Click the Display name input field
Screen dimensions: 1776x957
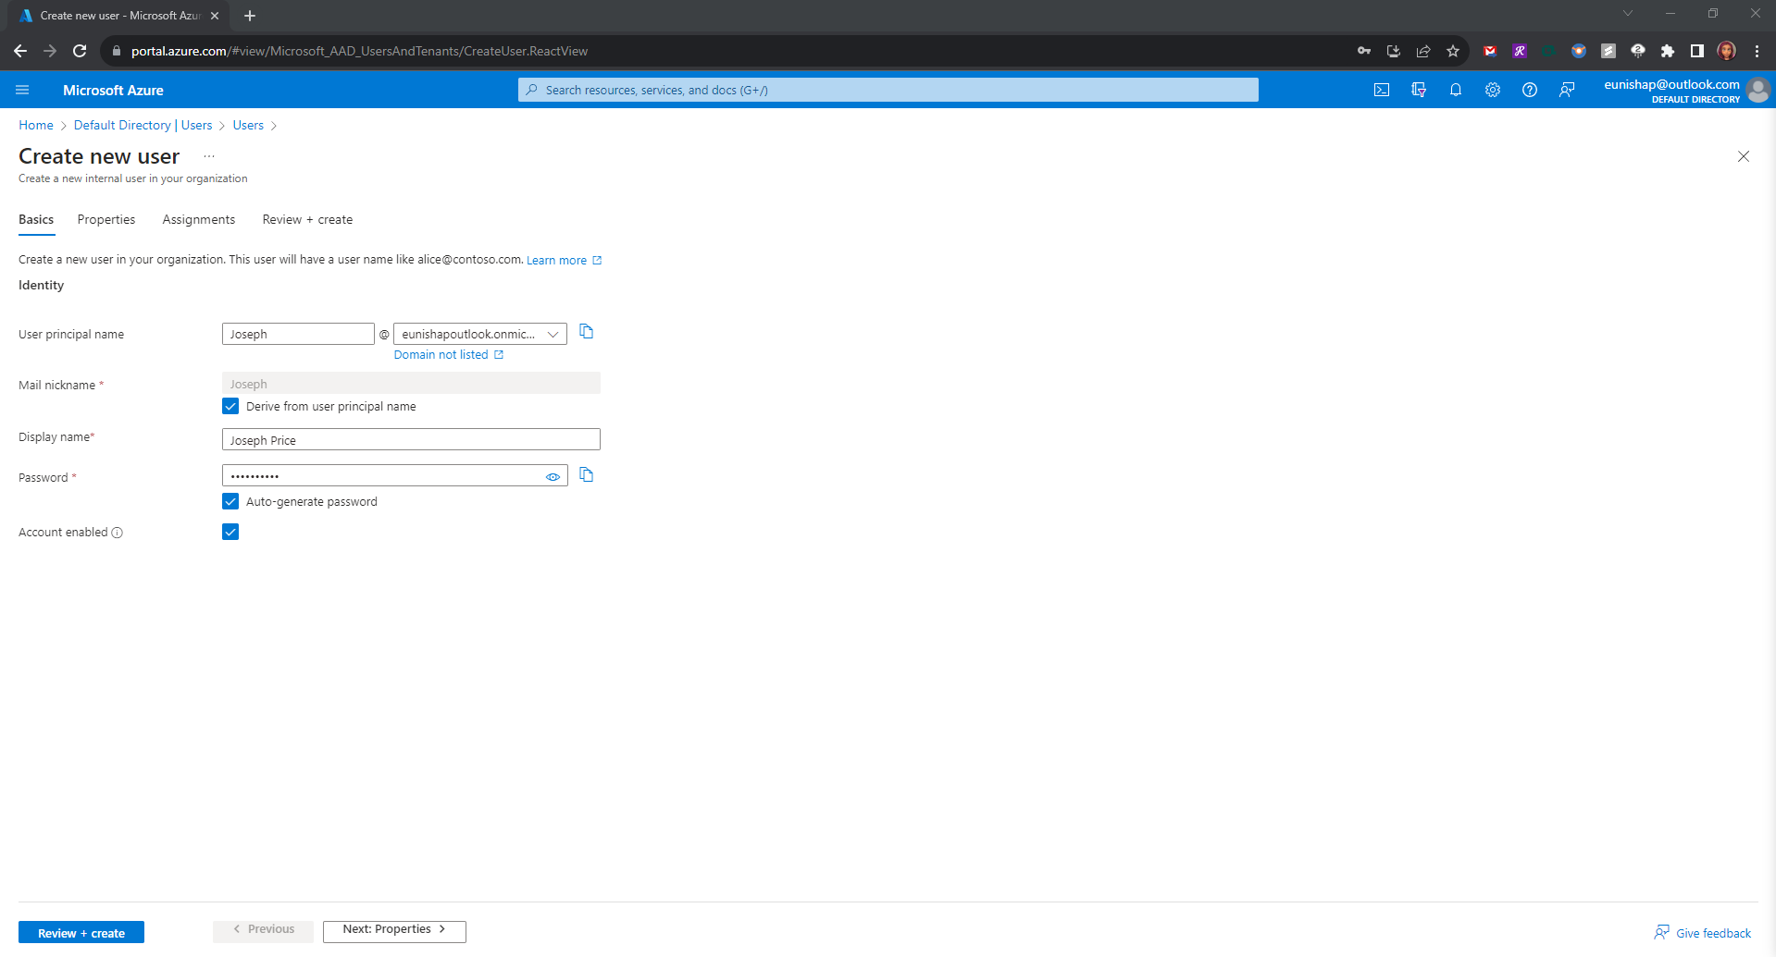tap(411, 440)
